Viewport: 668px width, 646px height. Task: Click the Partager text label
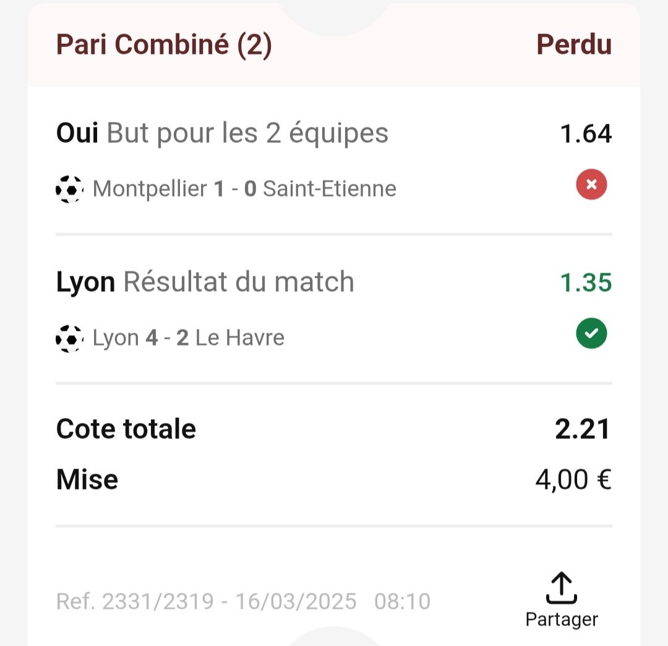(562, 619)
